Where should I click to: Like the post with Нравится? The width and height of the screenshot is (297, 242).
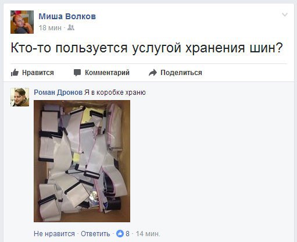coord(33,73)
